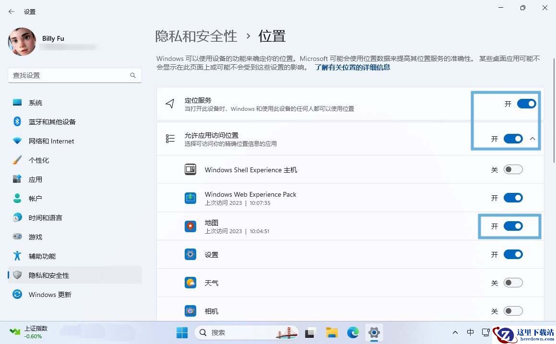Click the 隐私和安全性 shield icon
The width and height of the screenshot is (556, 344).
tap(17, 275)
